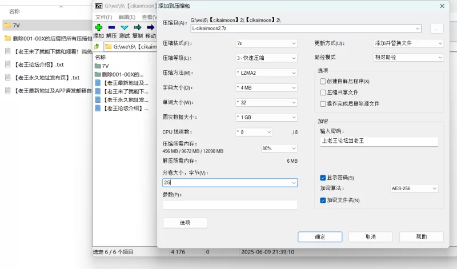Open 压缩方法 dropdown showing LZMA2
The image size is (457, 269).
pyautogui.click(x=266, y=73)
